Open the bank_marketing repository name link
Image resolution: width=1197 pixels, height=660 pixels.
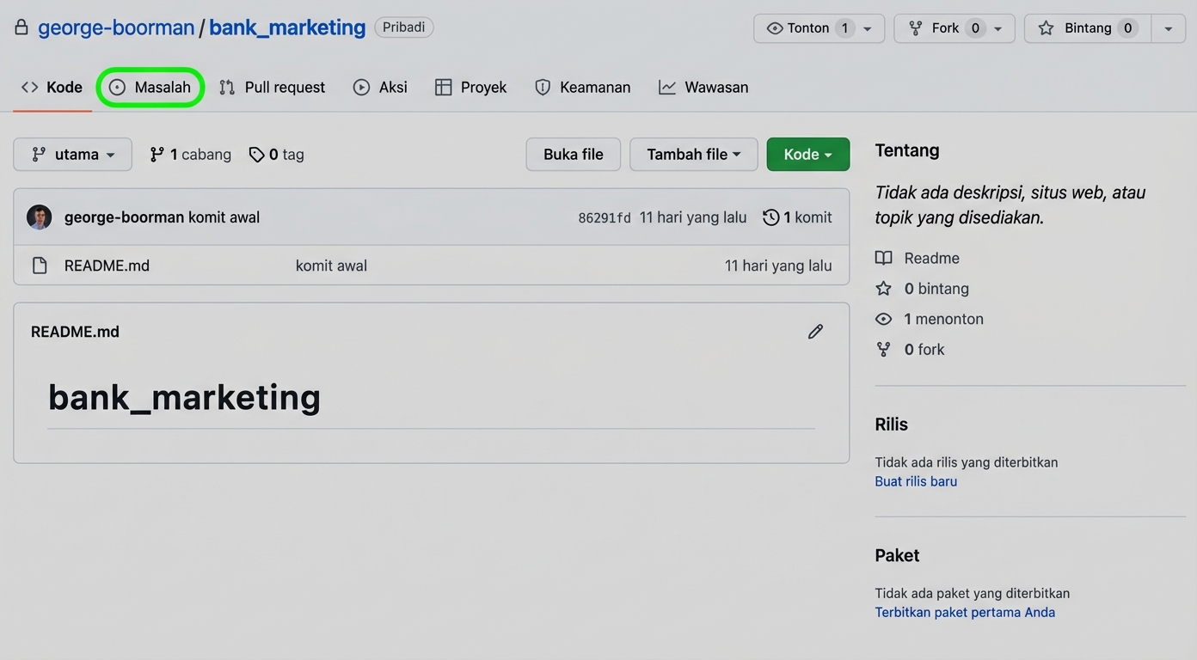click(x=287, y=27)
